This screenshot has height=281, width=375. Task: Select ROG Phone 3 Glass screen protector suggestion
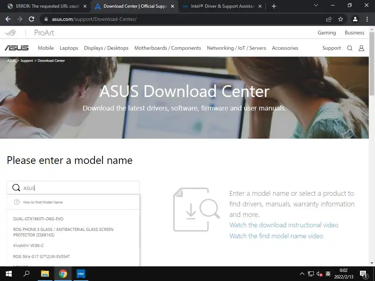click(63, 232)
